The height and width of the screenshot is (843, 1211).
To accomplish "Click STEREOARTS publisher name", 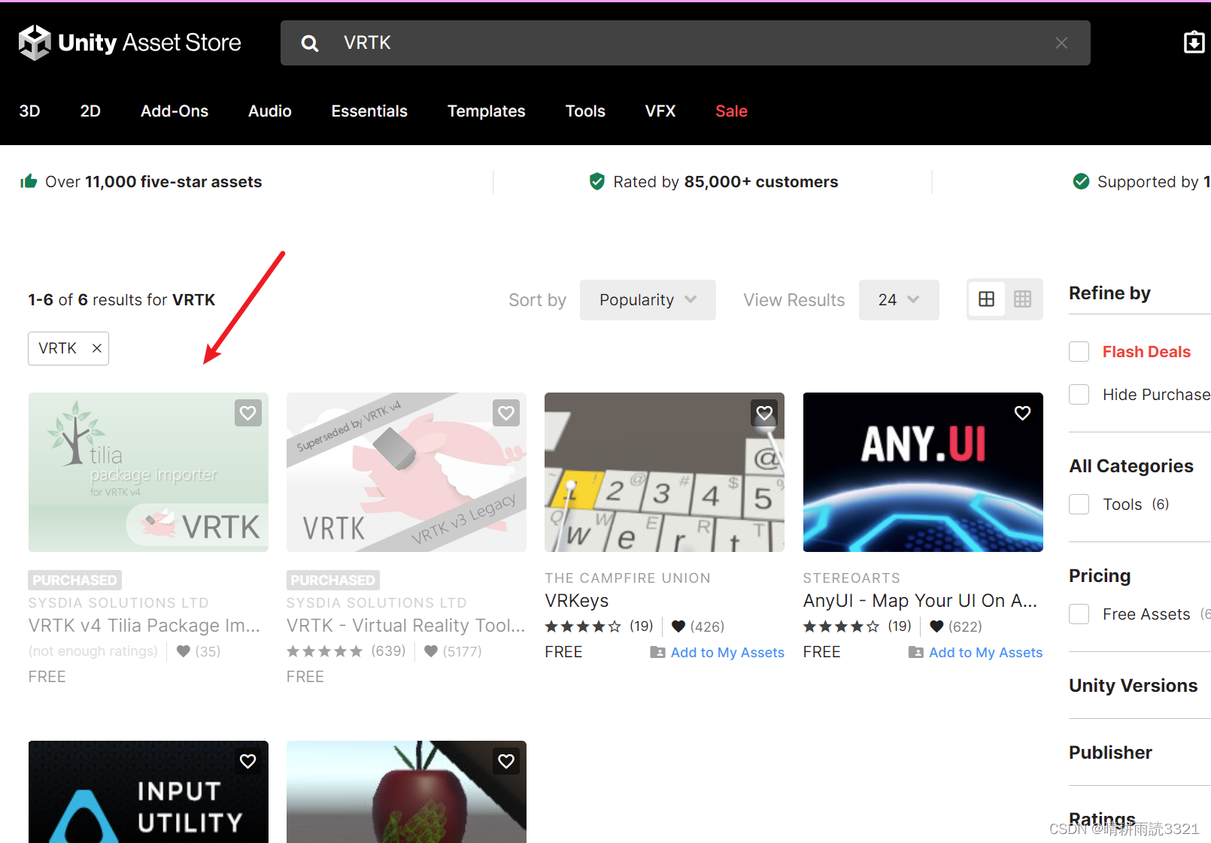I will [851, 578].
